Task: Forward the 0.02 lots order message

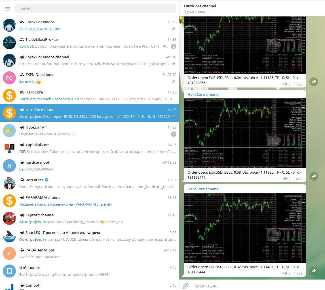Action: click(314, 271)
